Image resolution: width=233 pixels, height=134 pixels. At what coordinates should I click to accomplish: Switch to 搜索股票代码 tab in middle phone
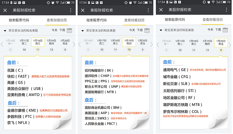(96, 20)
